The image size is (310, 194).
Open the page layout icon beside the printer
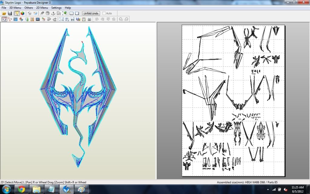[x=84, y=19]
